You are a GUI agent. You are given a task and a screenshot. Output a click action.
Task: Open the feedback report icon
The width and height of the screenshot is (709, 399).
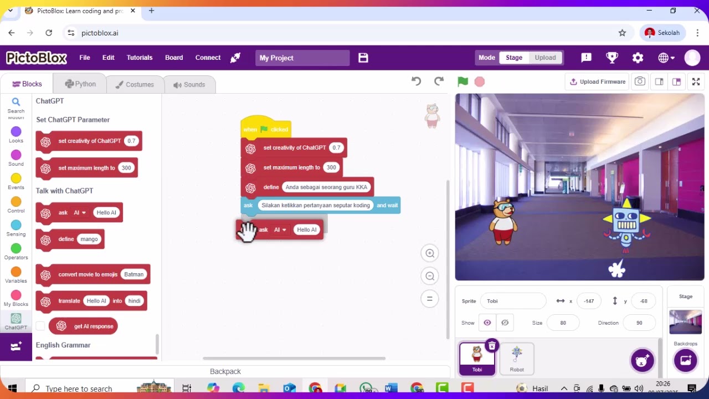(587, 58)
